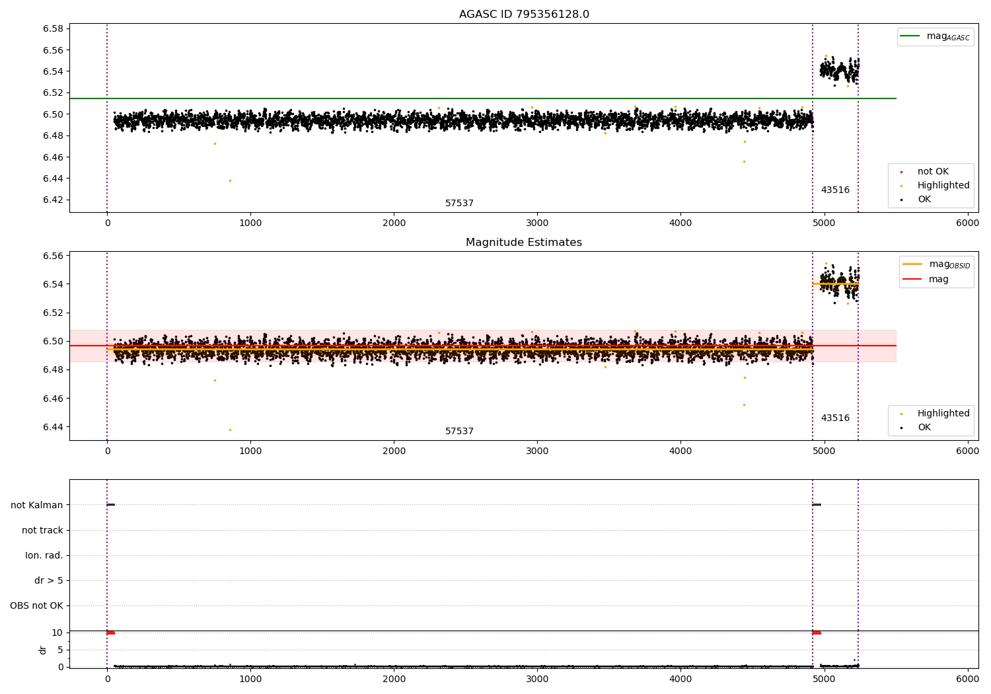Click the 3000 x-tick under top panel
Screen dimensions: 991x694
point(537,223)
